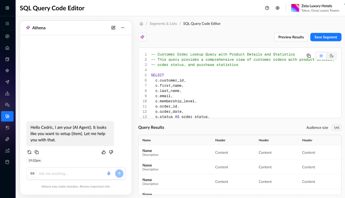345x198 pixels.
Task: Open the chat conversations icon in sidebar
Action: pos(7,105)
